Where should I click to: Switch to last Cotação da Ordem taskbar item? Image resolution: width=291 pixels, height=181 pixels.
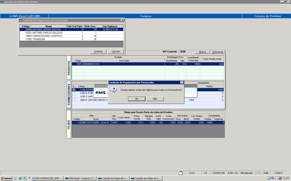point(146,178)
